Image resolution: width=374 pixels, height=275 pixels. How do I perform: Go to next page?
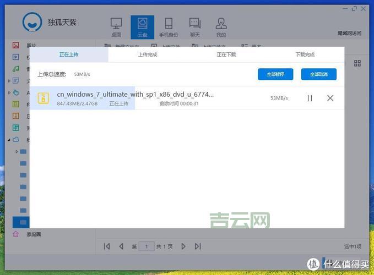(x=183, y=246)
